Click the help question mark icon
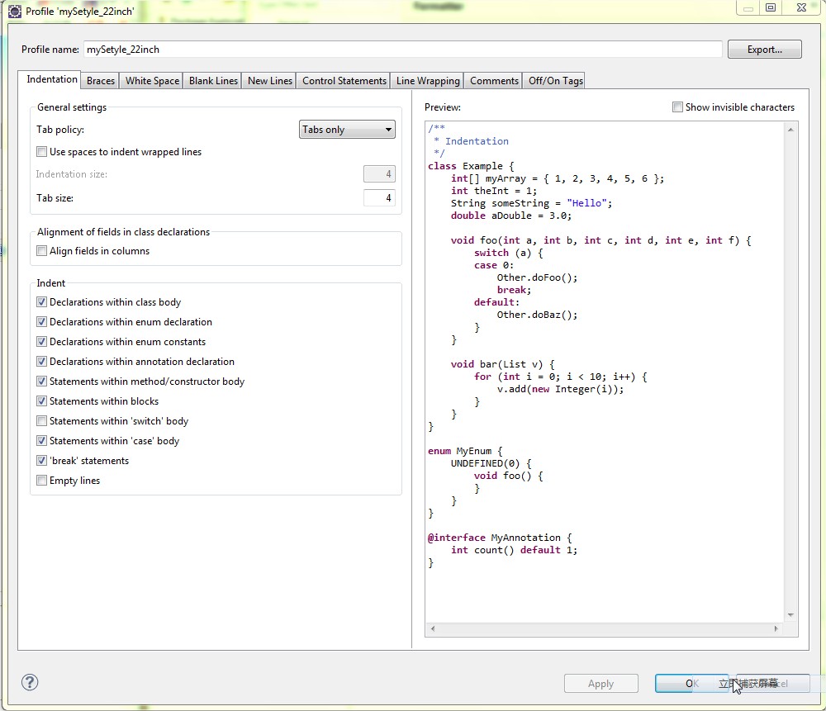This screenshot has height=711, width=826. click(x=30, y=683)
